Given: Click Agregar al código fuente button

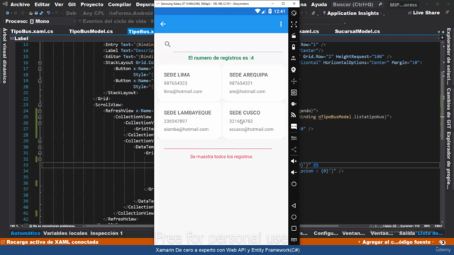Looking at the screenshot, I should (396, 242).
